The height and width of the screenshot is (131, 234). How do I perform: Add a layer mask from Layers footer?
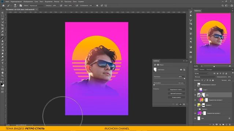217,124
